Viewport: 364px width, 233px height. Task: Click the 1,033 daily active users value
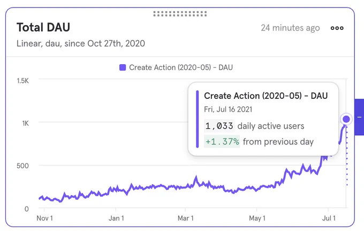click(x=219, y=126)
